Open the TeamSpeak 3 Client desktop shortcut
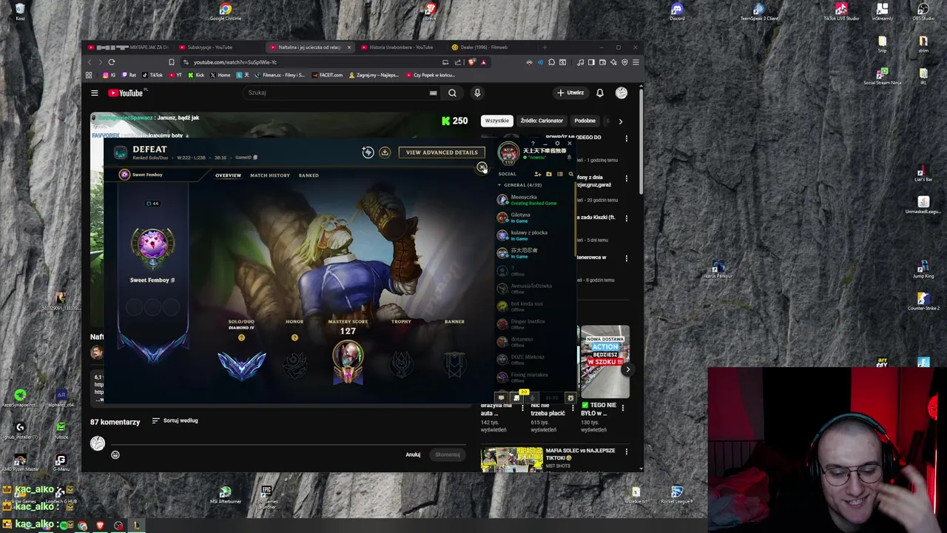The height and width of the screenshot is (533, 947). pos(759,13)
